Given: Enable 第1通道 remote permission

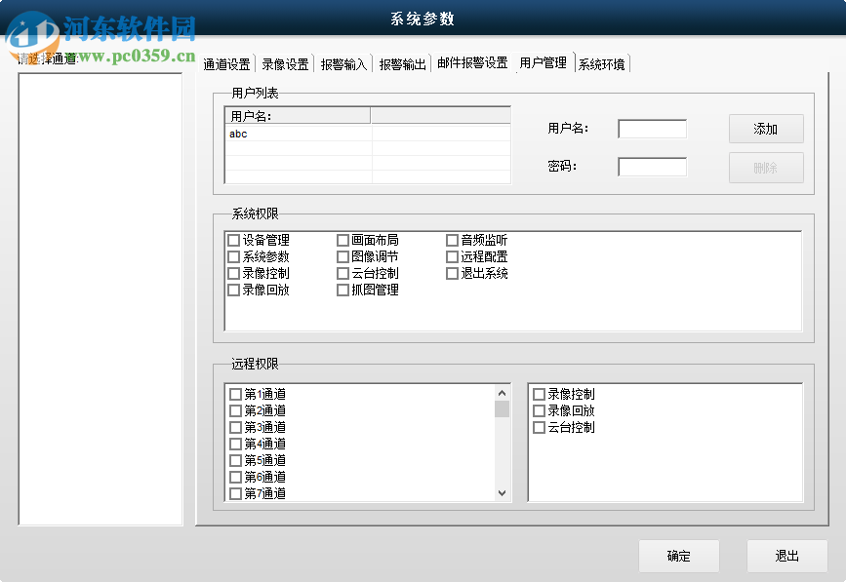Looking at the screenshot, I should (x=234, y=394).
